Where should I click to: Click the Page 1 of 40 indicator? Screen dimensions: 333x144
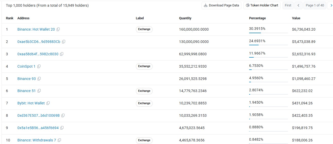(315, 5)
